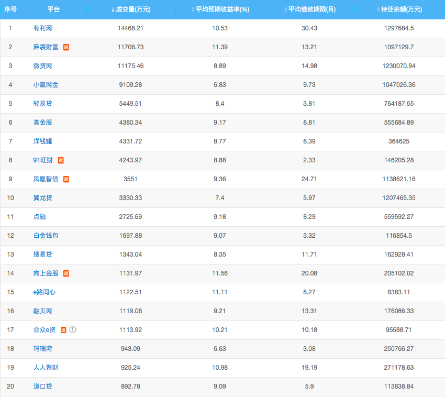
Task: Select the 洋钱罐 platform link
Action: click(42, 141)
